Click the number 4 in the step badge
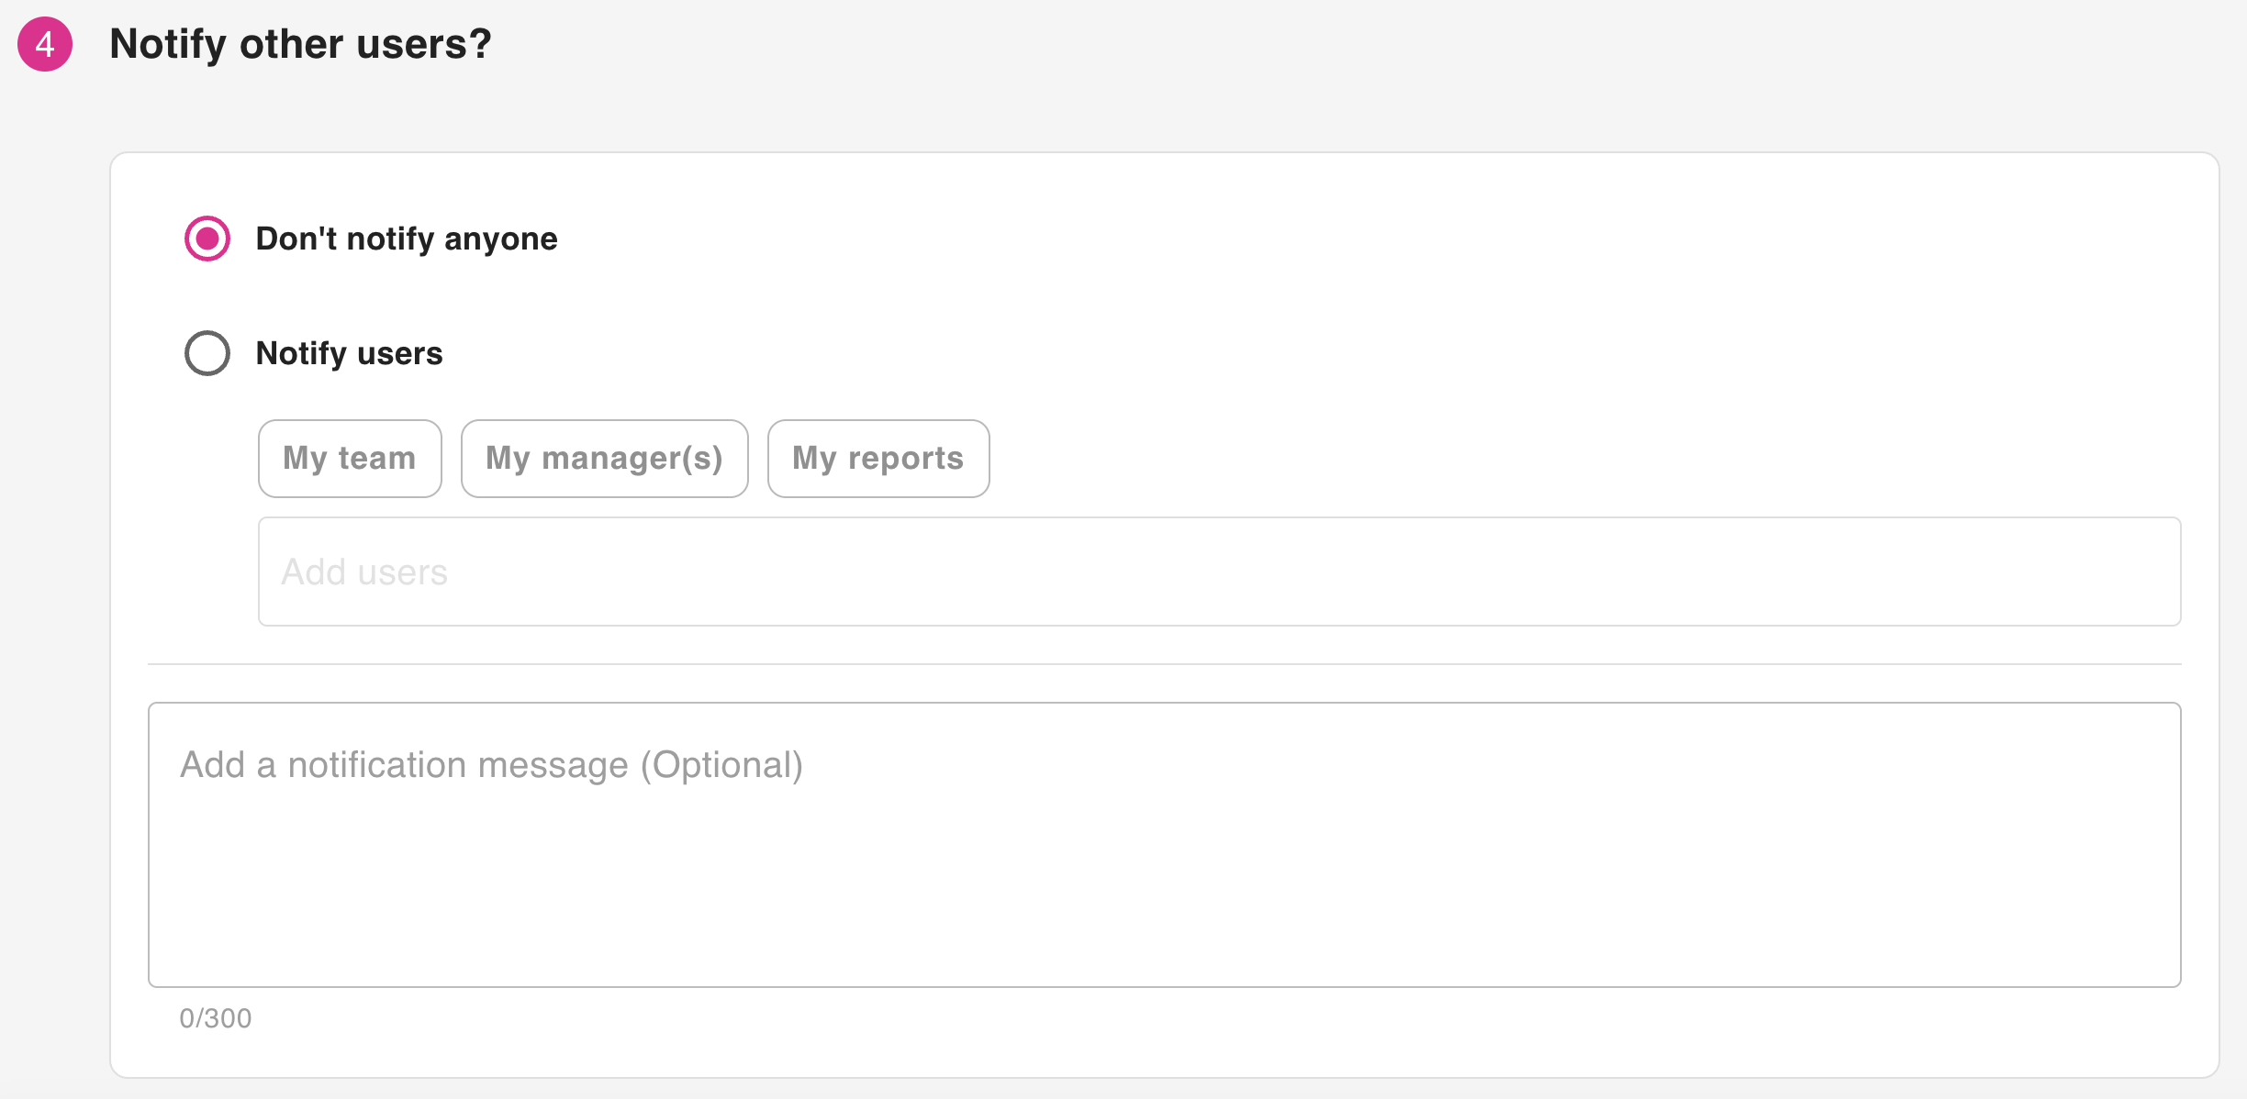Viewport: 2247px width, 1099px height. (45, 44)
